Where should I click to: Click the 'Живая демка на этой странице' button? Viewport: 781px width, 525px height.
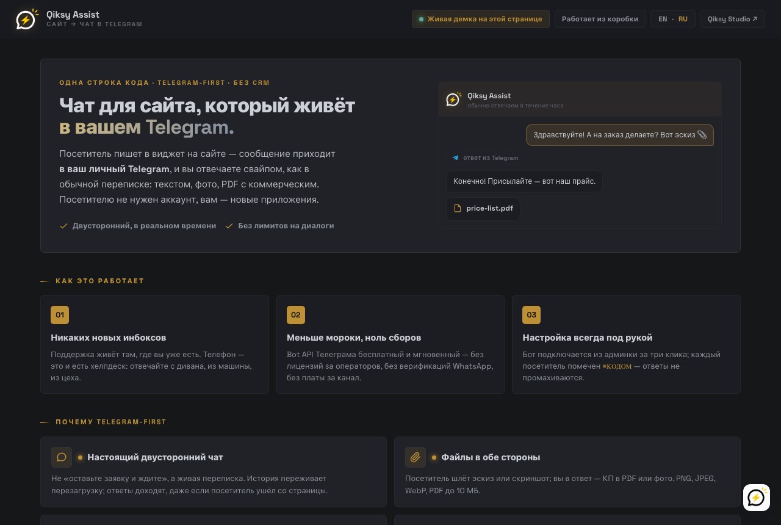pyautogui.click(x=481, y=19)
